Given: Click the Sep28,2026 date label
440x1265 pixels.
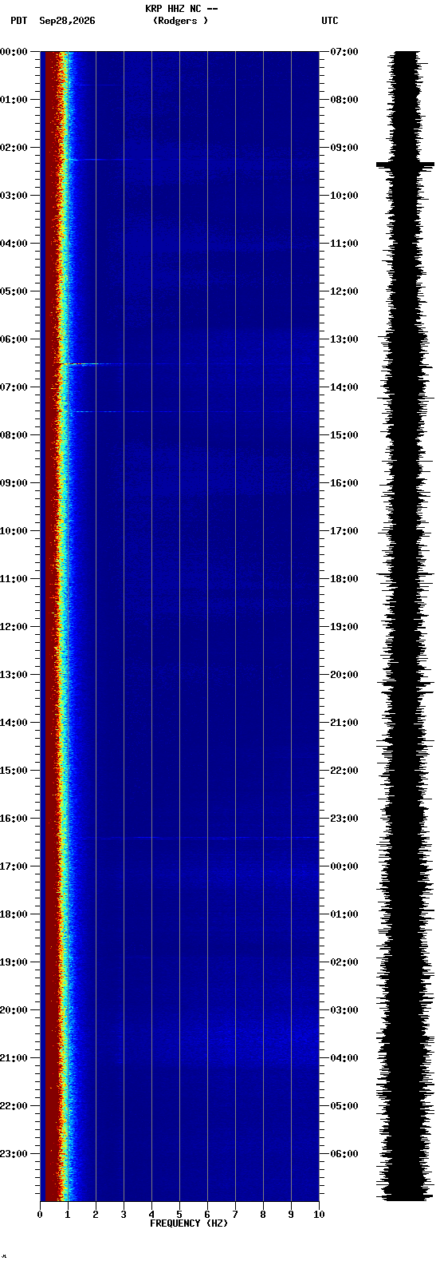Looking at the screenshot, I should 67,21.
